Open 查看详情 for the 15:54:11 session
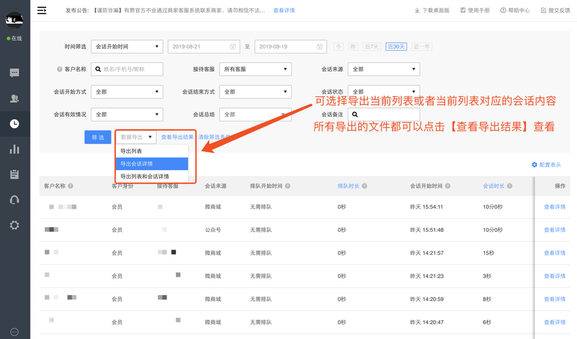The image size is (577, 339). click(x=555, y=207)
